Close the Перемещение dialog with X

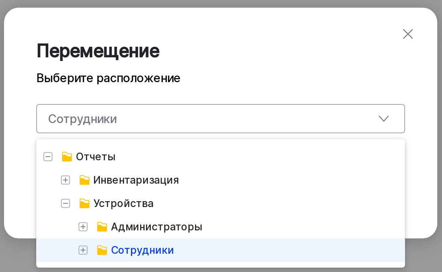408,34
